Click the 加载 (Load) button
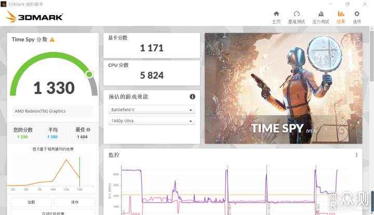Screen dimensions: 374x215 tap(31, 202)
